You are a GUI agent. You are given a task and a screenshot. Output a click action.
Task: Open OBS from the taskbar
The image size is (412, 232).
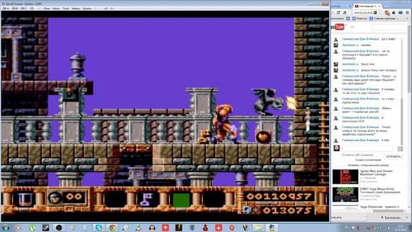(59, 227)
